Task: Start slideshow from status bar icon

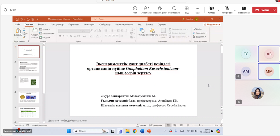Action: pos(188,125)
